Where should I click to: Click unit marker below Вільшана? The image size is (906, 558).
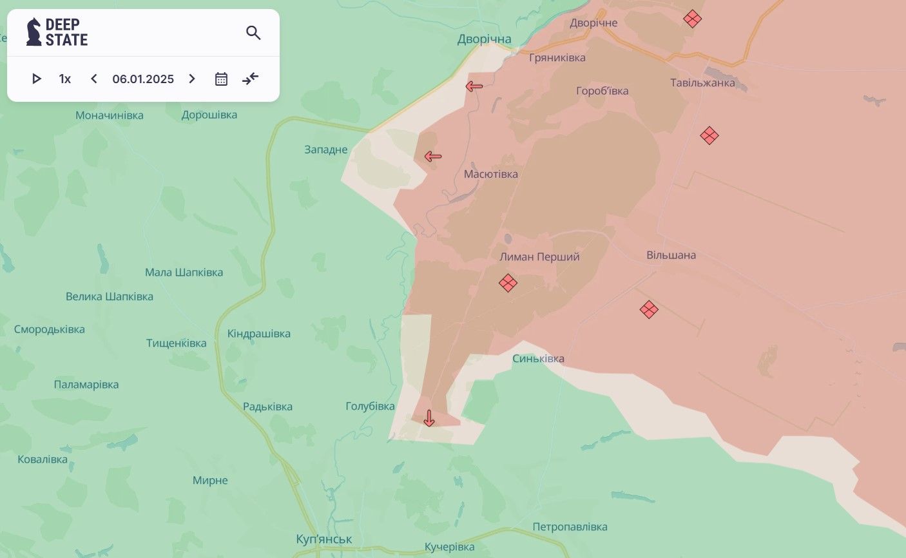tap(649, 309)
